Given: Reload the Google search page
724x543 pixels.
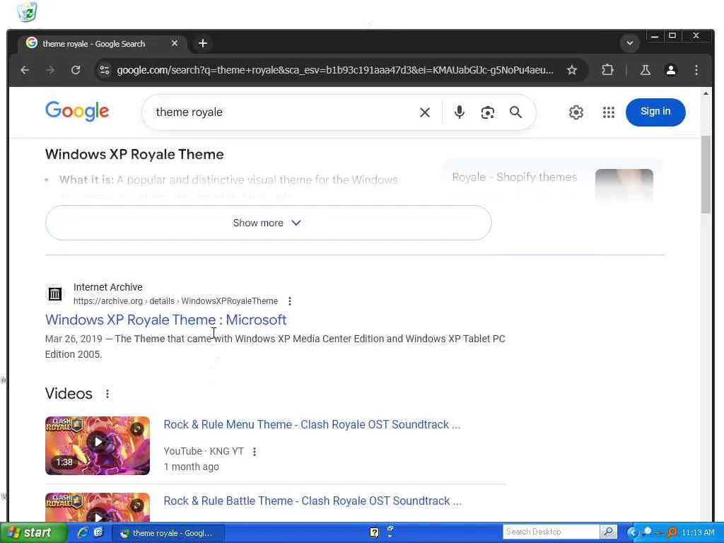Looking at the screenshot, I should 76,70.
